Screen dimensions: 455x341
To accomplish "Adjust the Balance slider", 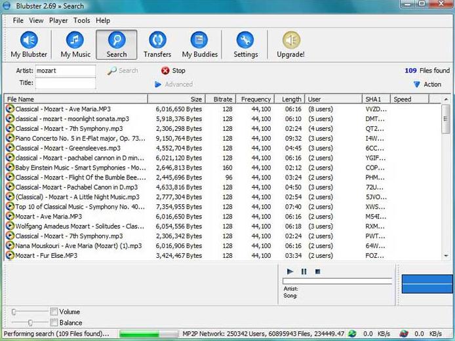I will tap(30, 323).
